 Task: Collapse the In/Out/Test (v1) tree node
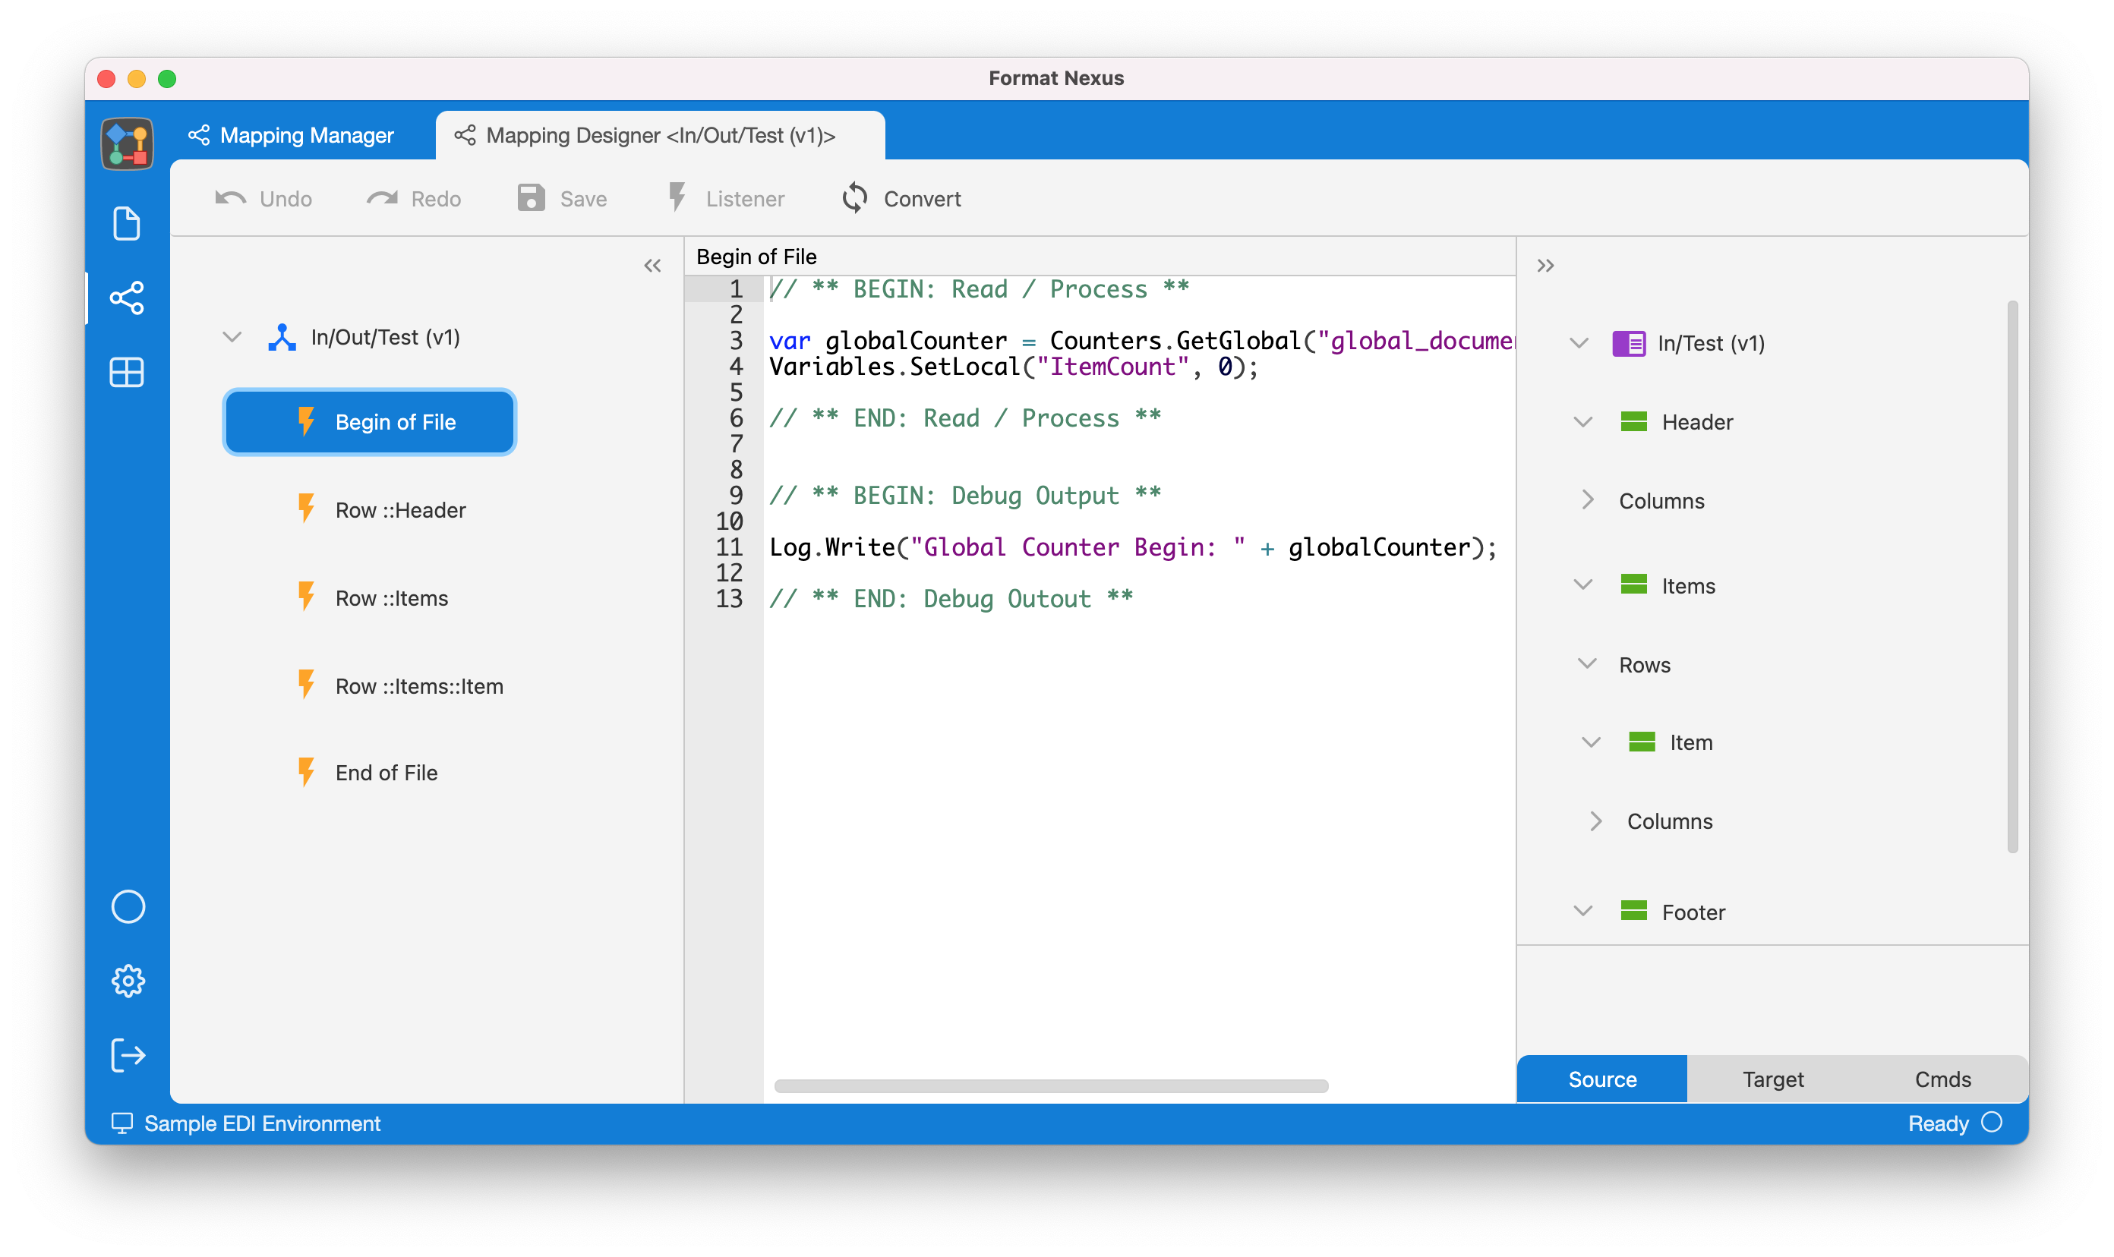(x=232, y=337)
